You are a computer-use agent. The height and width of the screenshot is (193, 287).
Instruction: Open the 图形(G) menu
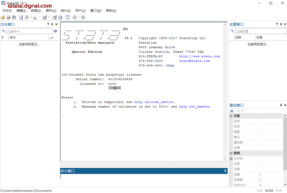pyautogui.click(x=51, y=11)
